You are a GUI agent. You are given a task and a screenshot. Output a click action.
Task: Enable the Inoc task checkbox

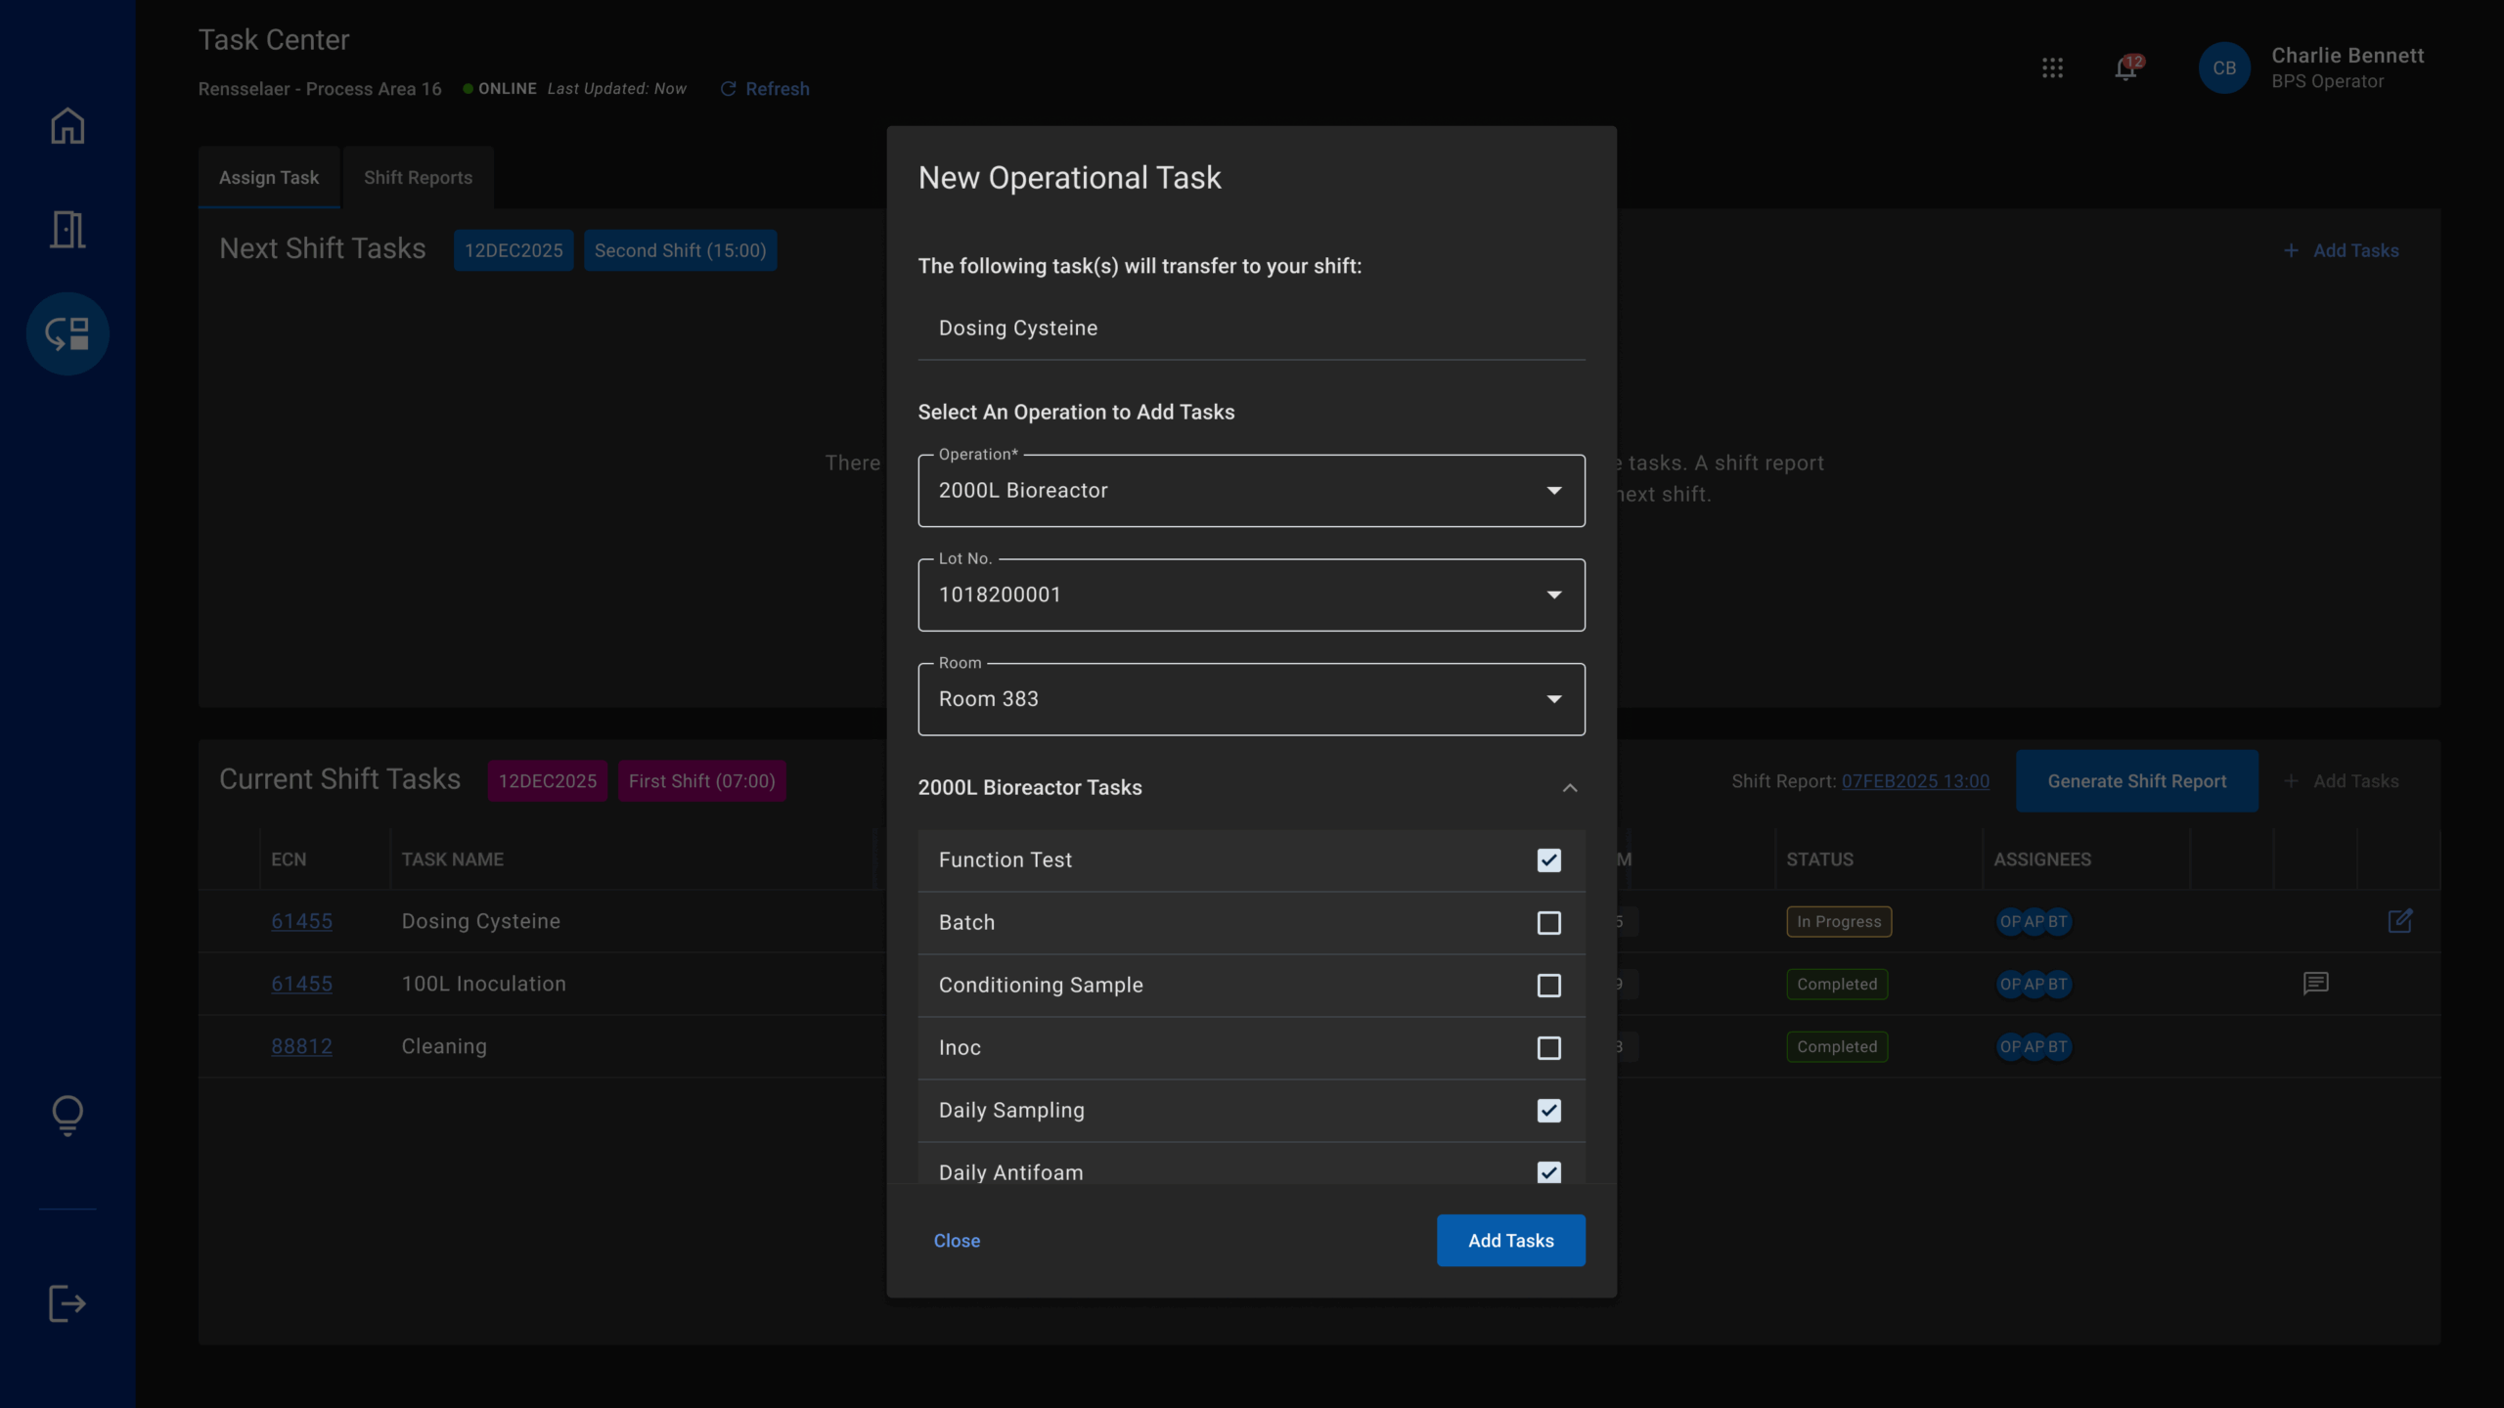click(1548, 1047)
